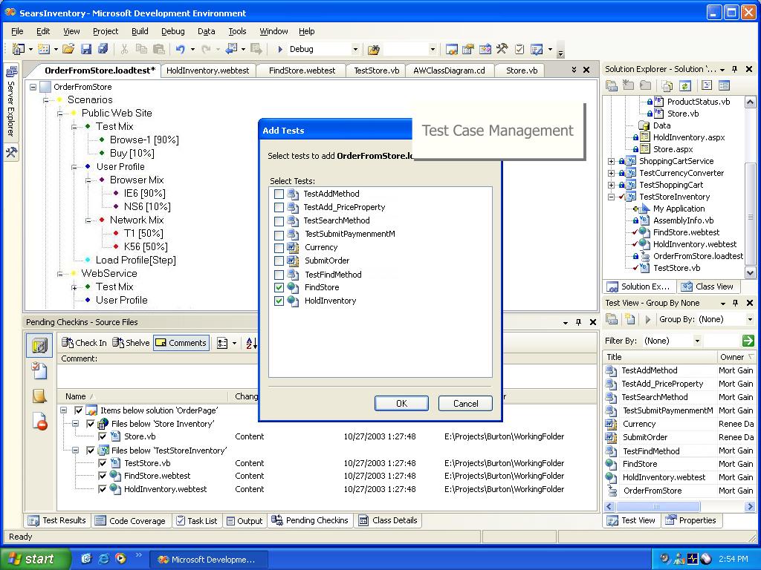Click Internet Explorer quick launch icon
Viewport: 761px width, 570px height.
click(103, 558)
